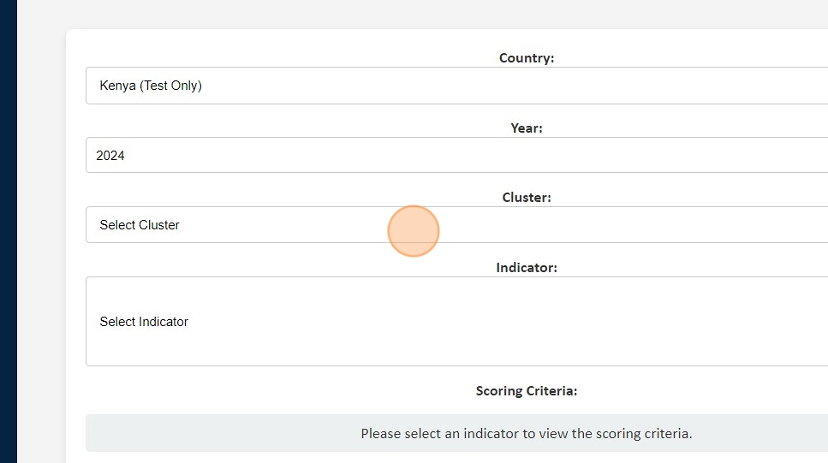
Task: Click the 2024 year value
Action: (110, 156)
